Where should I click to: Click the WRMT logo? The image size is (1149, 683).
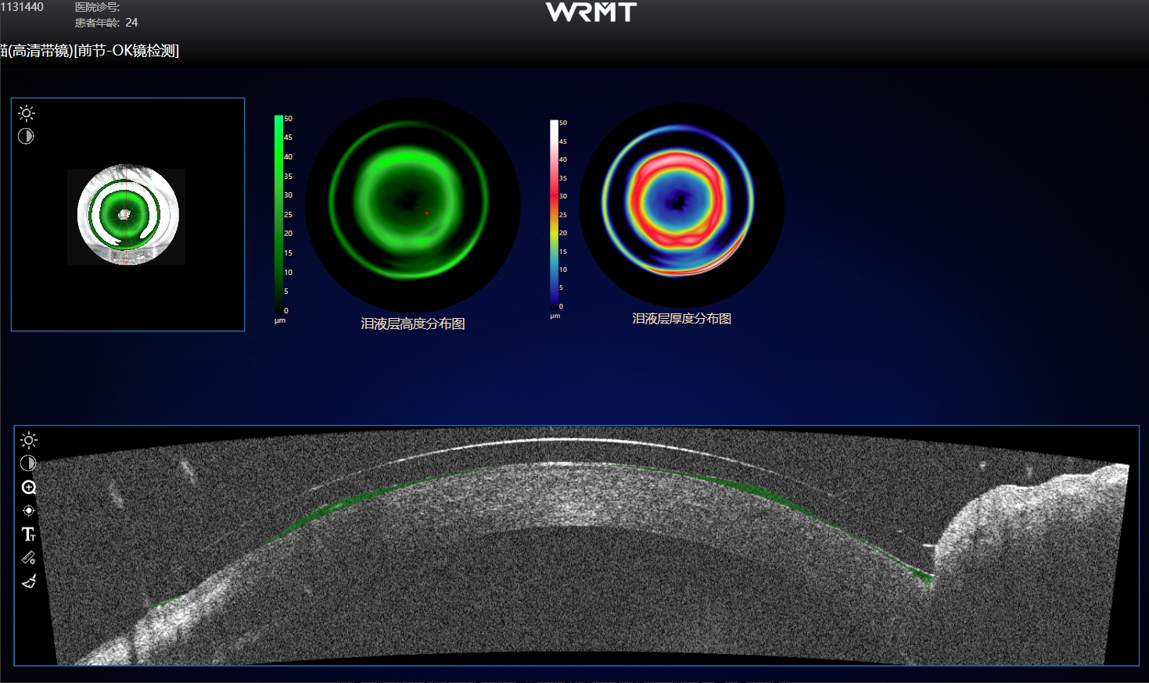click(591, 12)
